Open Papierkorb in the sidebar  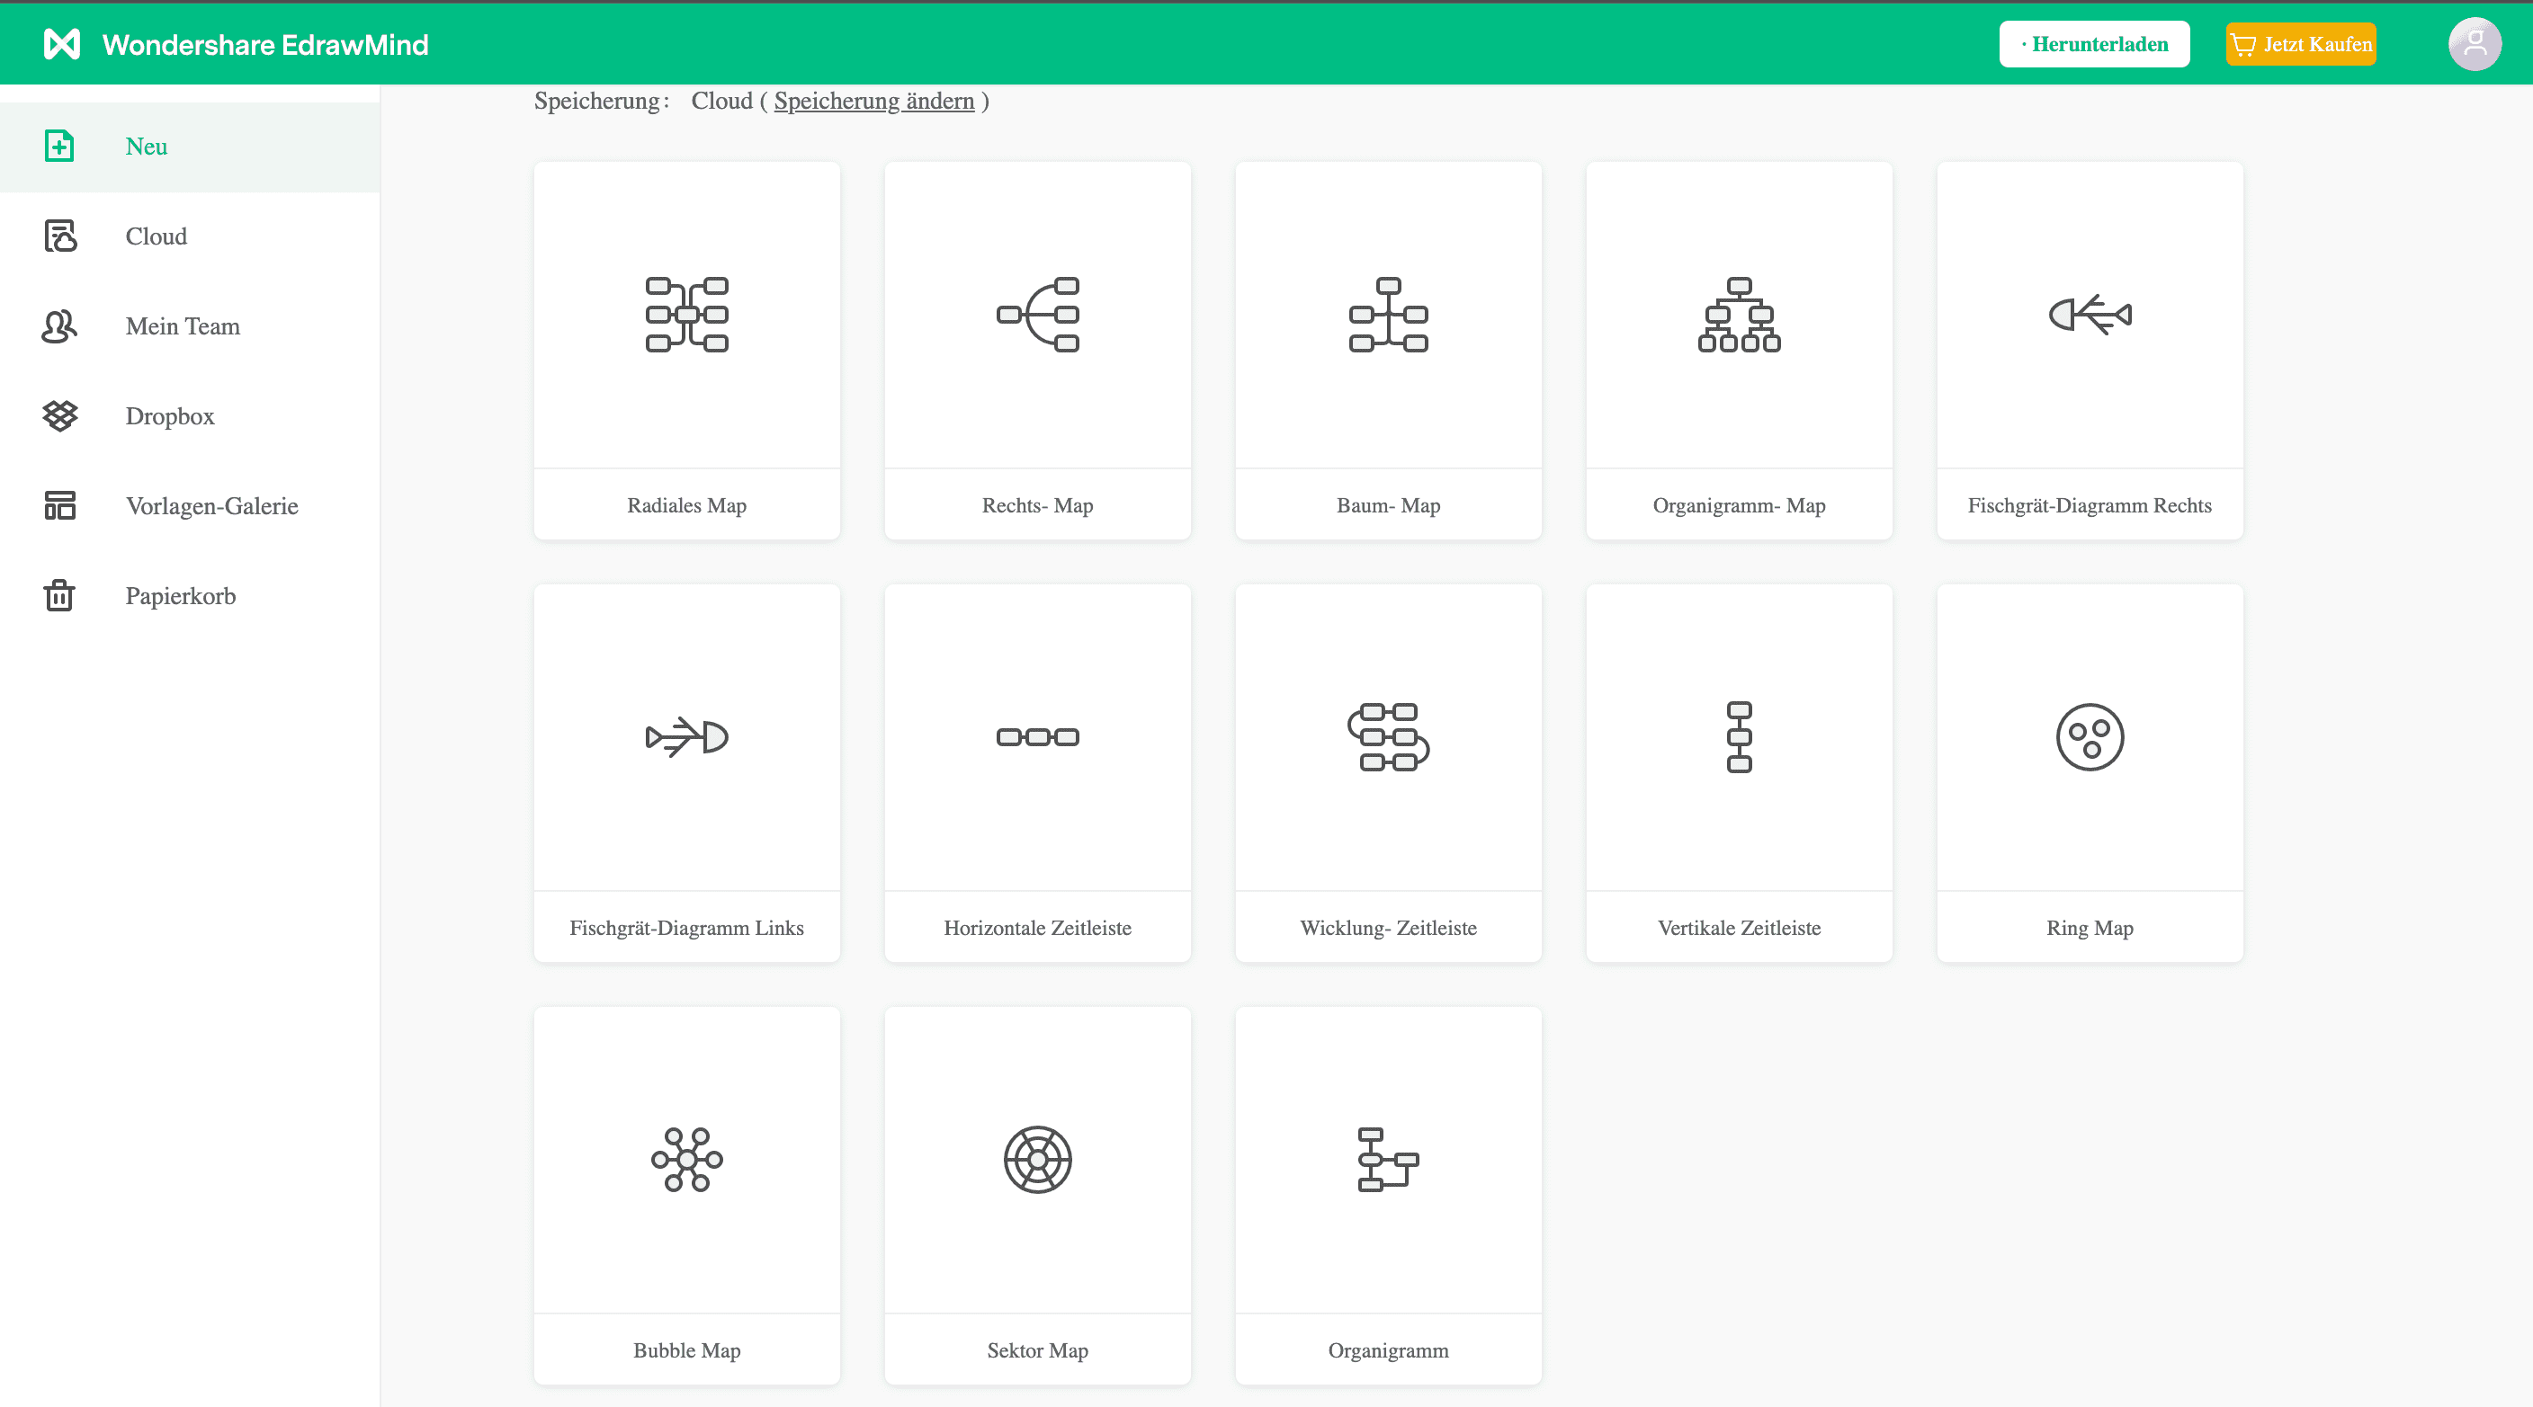[190, 596]
